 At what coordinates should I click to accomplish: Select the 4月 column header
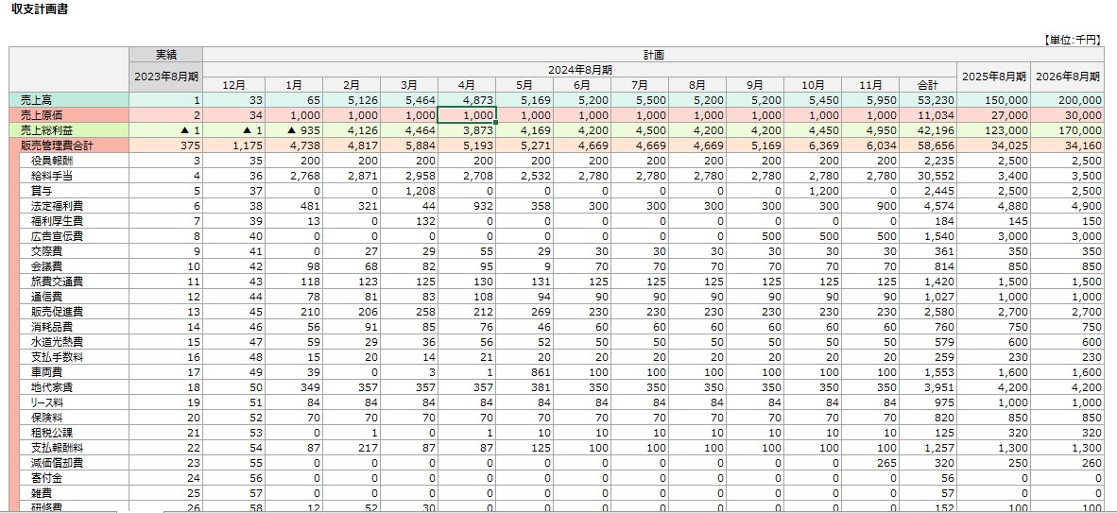467,85
